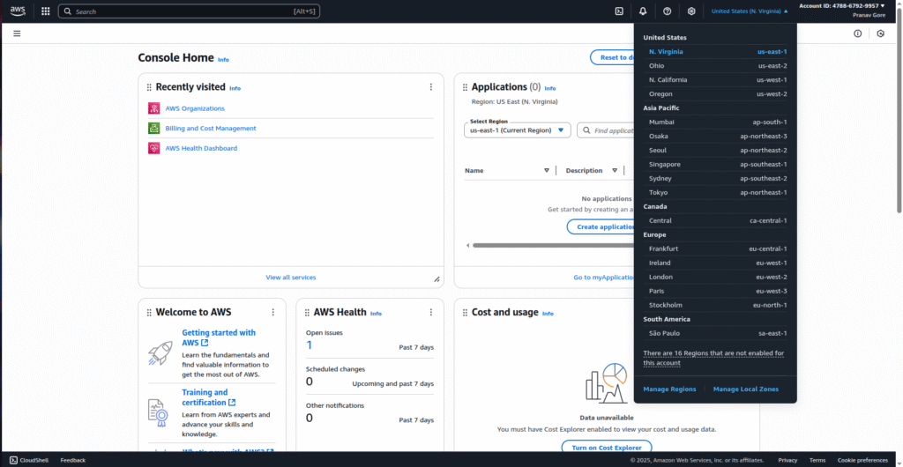Focus the Find applications search field
Image resolution: width=903 pixels, height=467 pixels.
click(x=606, y=130)
